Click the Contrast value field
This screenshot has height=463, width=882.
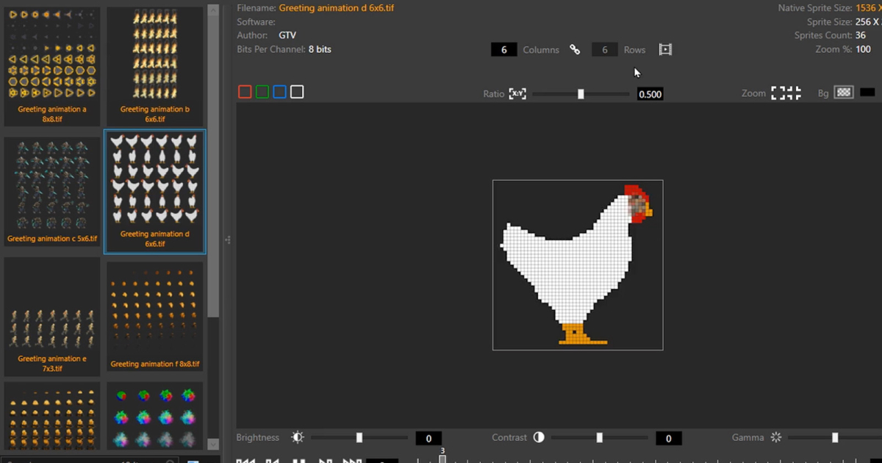(668, 439)
